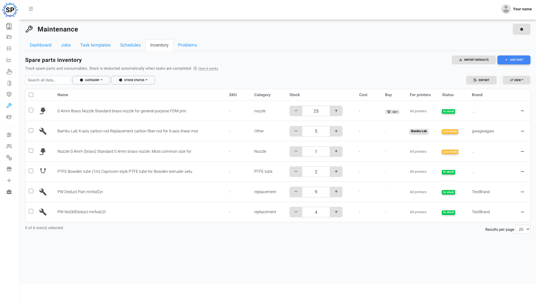Open the Category filter dropdown

coord(91,80)
